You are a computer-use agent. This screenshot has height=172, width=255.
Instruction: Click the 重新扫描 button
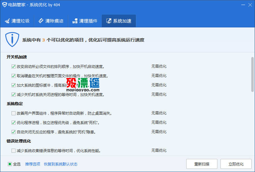tap(202, 164)
